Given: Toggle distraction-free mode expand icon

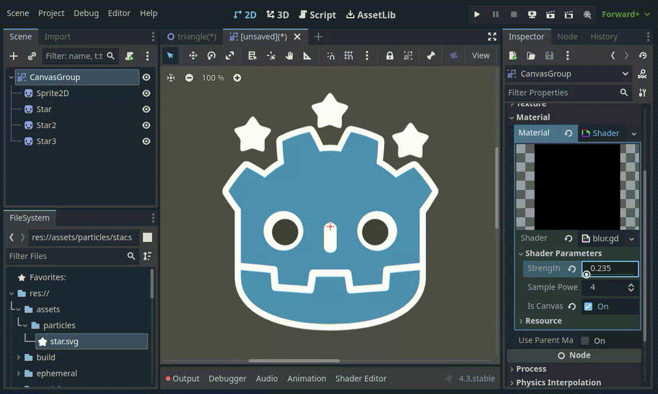Looking at the screenshot, I should point(492,36).
